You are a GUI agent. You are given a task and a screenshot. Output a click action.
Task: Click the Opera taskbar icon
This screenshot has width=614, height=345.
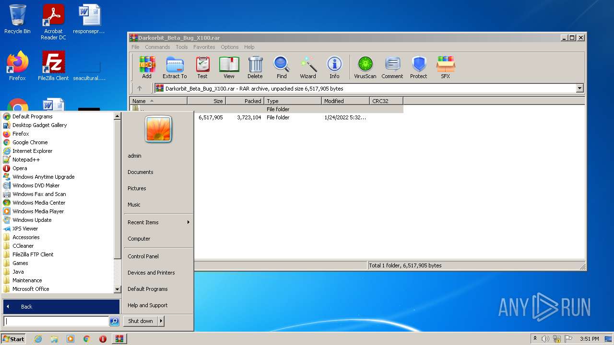pyautogui.click(x=103, y=339)
